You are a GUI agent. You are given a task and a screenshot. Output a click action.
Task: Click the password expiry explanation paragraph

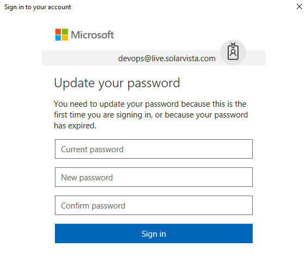tap(151, 115)
